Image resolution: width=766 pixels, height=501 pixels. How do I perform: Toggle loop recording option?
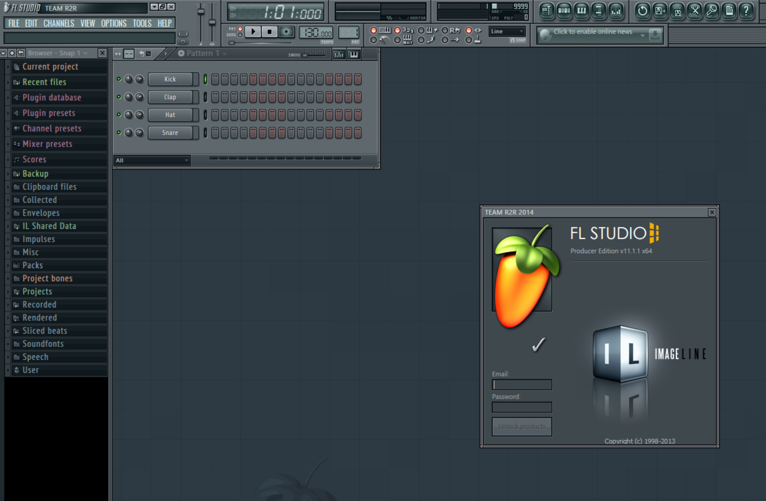click(445, 30)
